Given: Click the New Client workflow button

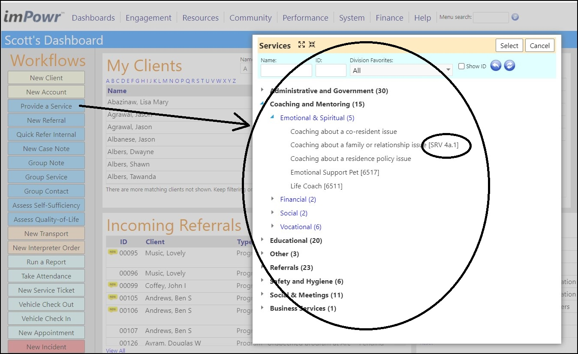Looking at the screenshot, I should (x=46, y=78).
